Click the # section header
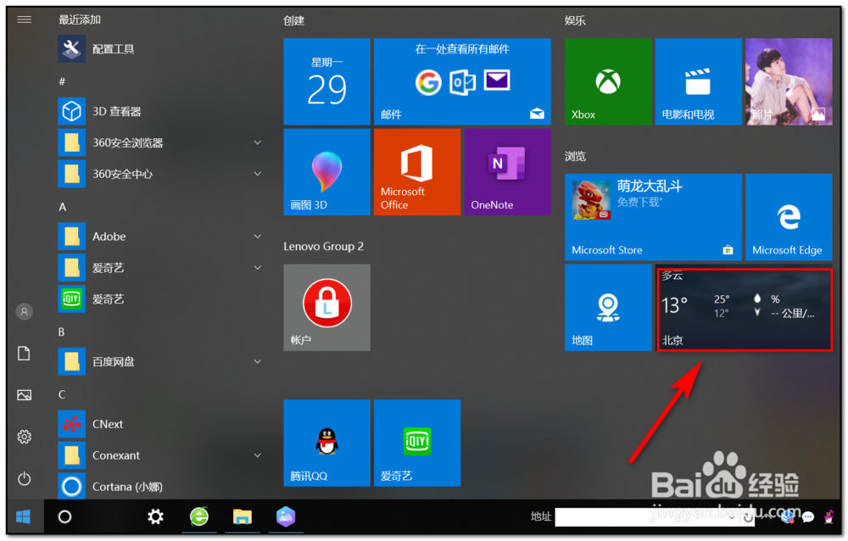 coord(62,81)
